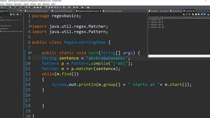210x118 pixels.
Task: Go to Next Annotation via toolbar icon
Action: tap(64, 7)
